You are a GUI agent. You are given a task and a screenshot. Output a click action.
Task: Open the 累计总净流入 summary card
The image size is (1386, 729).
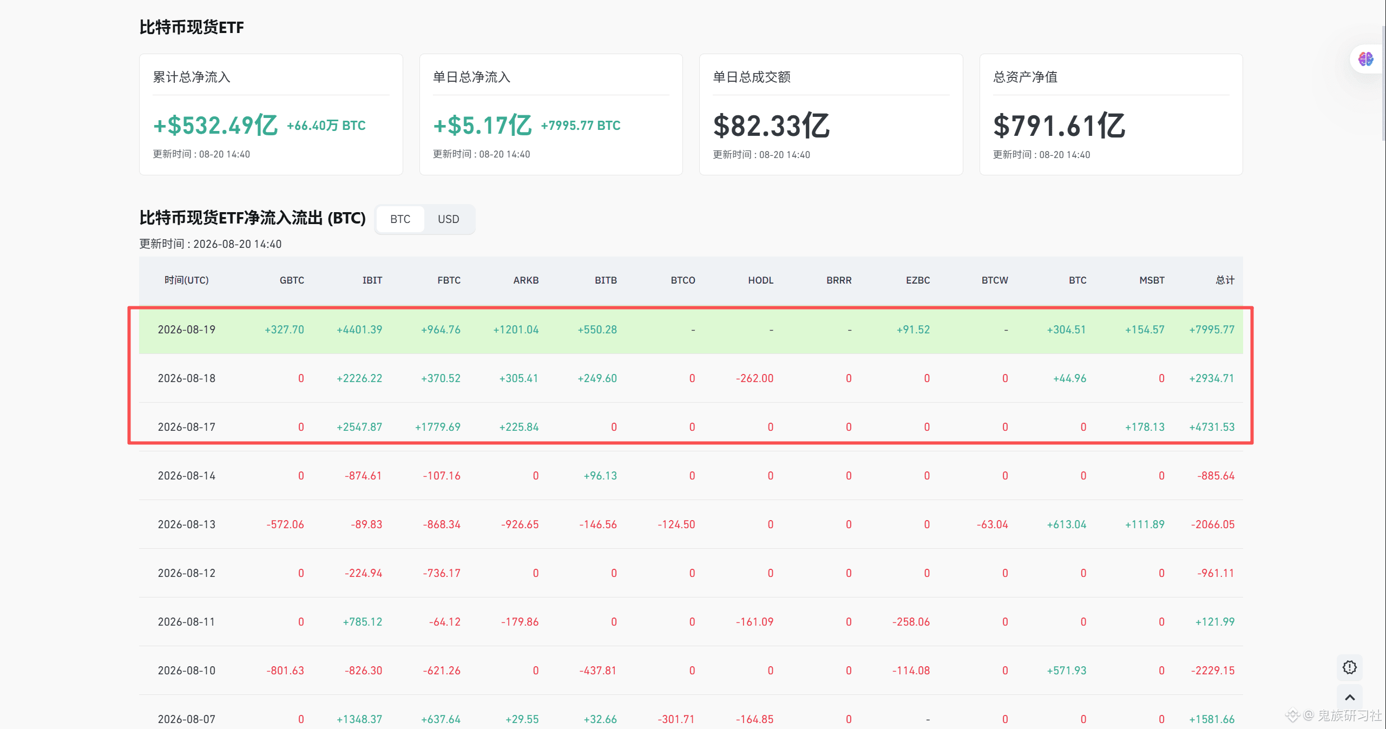(271, 114)
